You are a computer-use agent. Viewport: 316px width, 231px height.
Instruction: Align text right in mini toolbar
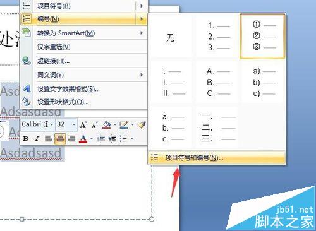(71, 139)
